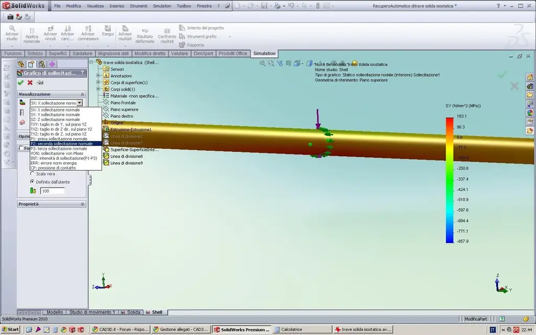The image size is (536, 335).
Task: Select Estrusione-Estrusione1 feature
Action: point(130,130)
